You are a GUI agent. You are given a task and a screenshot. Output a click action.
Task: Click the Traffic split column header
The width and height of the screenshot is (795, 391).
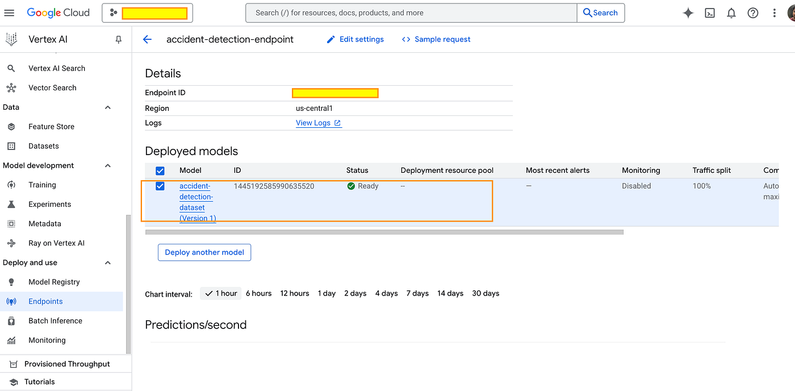tap(712, 170)
